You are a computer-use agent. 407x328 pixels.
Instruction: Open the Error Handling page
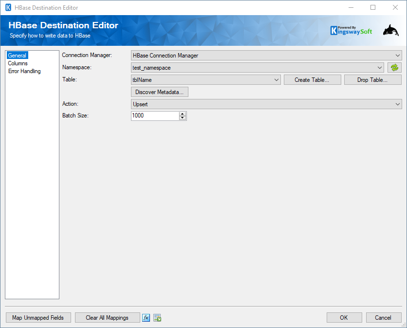[24, 71]
